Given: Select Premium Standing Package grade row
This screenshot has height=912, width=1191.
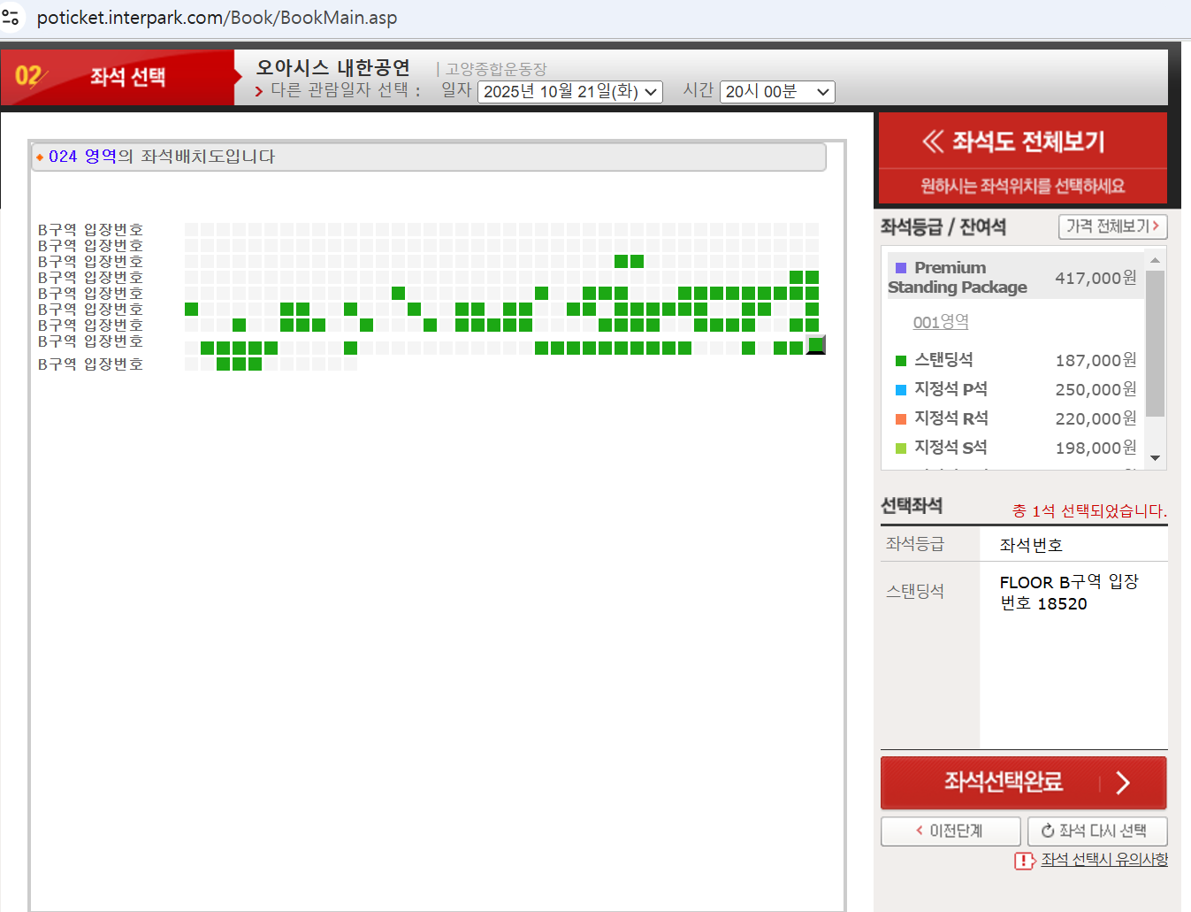Looking at the screenshot, I should coord(1015,277).
